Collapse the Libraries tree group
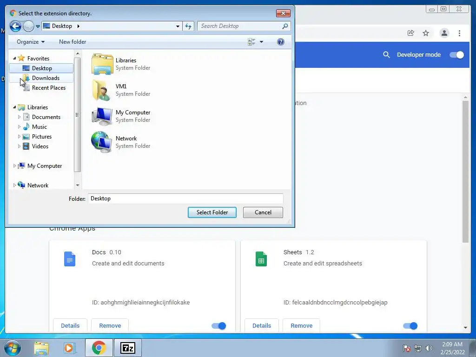The width and height of the screenshot is (476, 357). 14,107
